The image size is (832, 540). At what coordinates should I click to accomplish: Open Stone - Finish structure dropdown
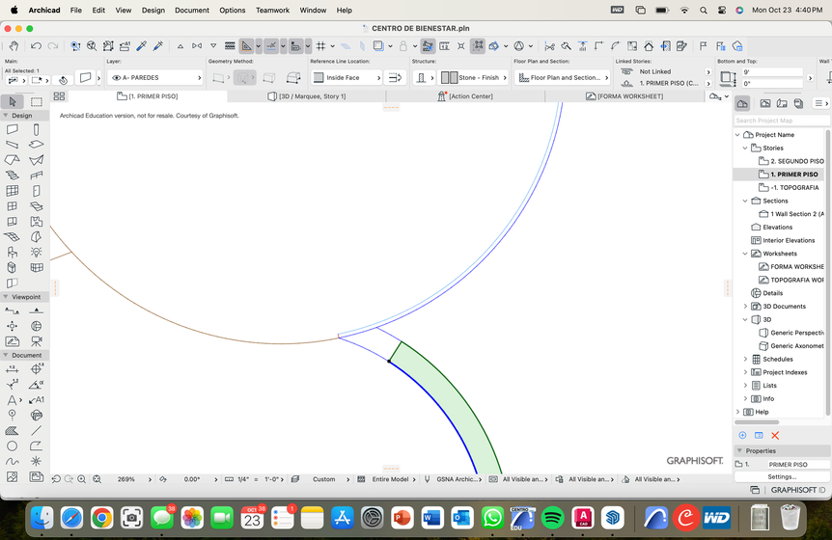pos(474,78)
